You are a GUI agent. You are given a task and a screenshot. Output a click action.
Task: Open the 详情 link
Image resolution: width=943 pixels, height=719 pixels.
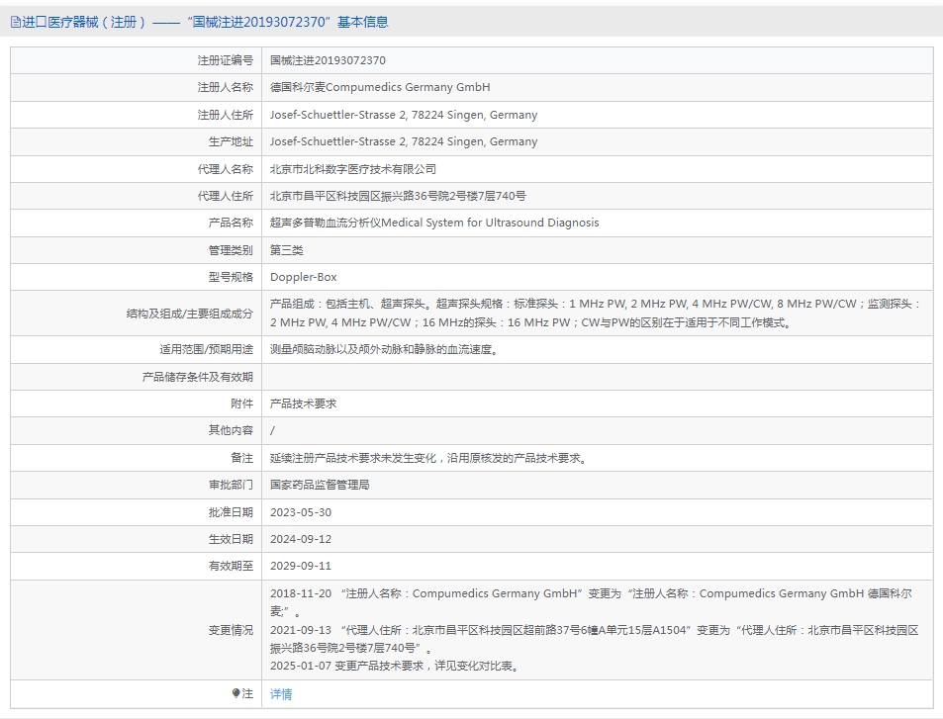click(281, 694)
